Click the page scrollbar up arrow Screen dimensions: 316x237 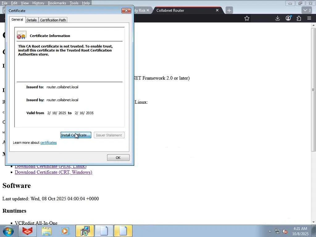[313, 25]
